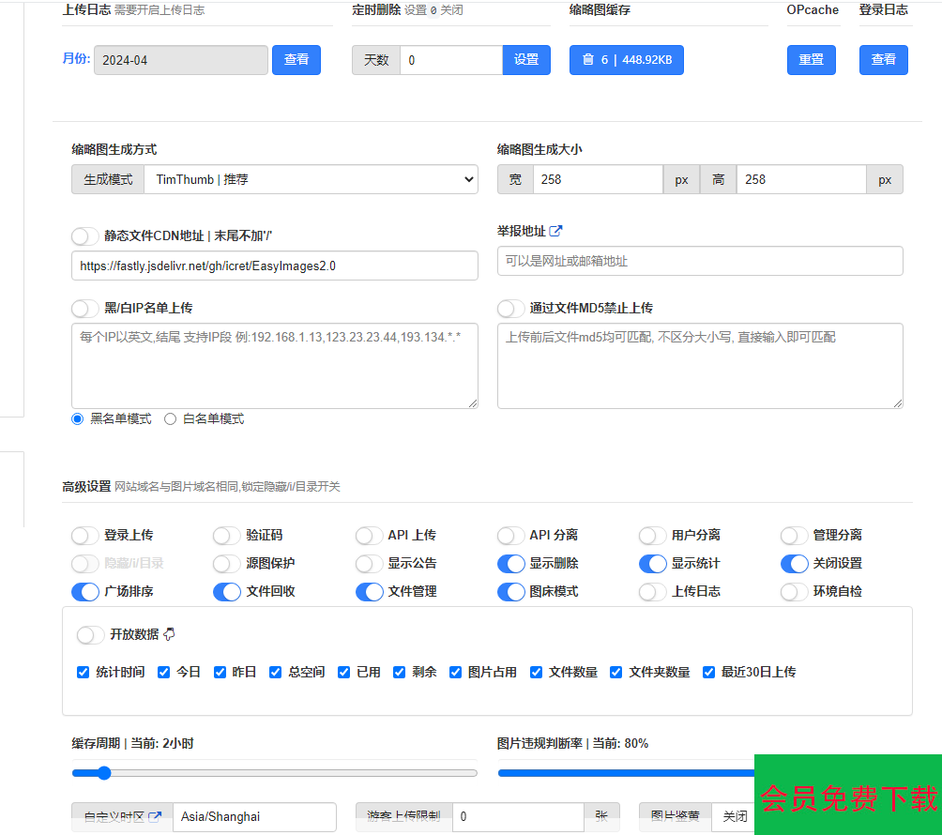
Task: Open the 月份 2024-04 selector
Action: point(180,60)
